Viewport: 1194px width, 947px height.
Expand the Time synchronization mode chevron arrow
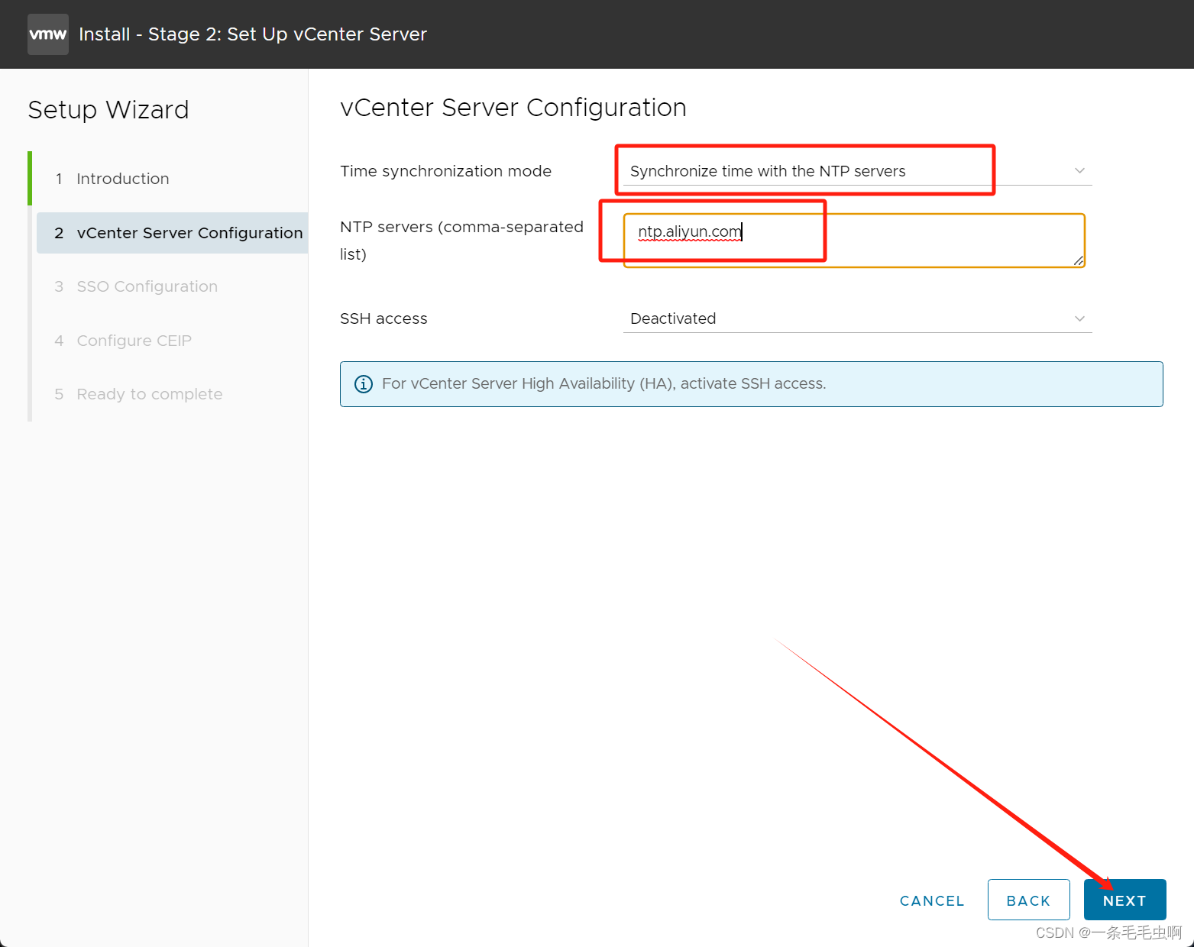(1079, 170)
